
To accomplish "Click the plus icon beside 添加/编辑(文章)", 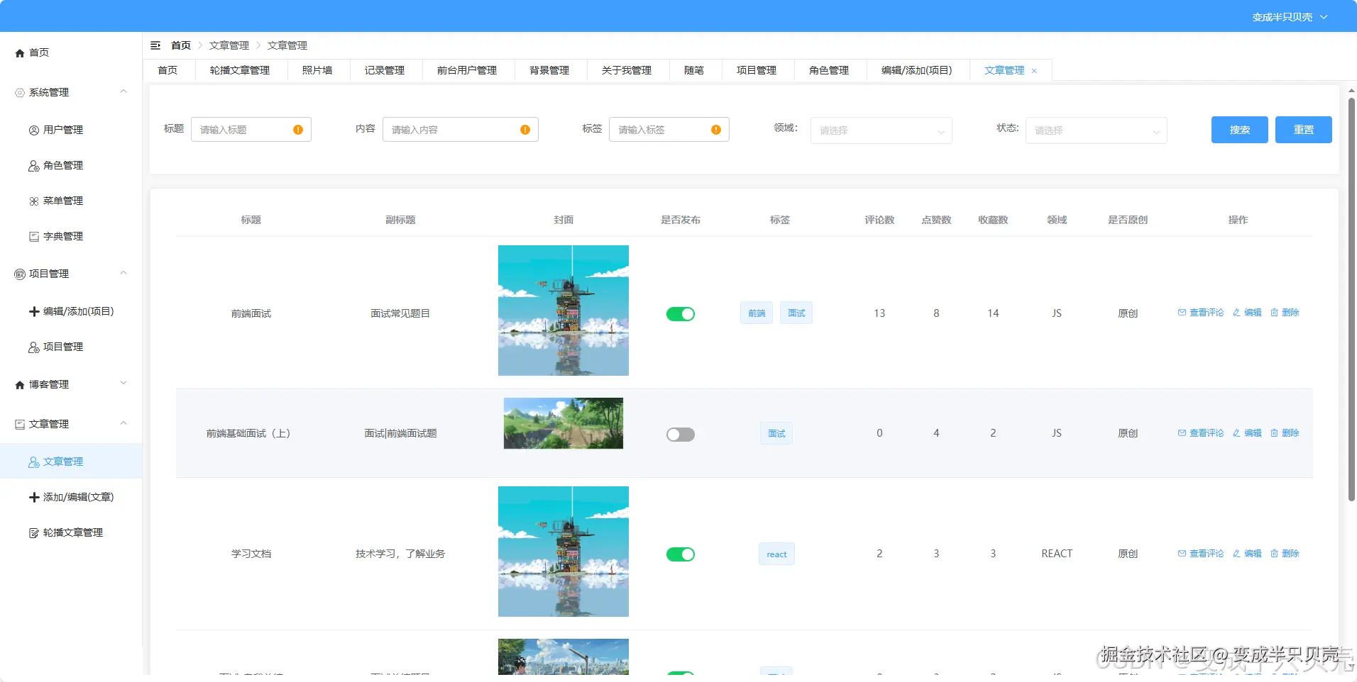I will [x=34, y=498].
